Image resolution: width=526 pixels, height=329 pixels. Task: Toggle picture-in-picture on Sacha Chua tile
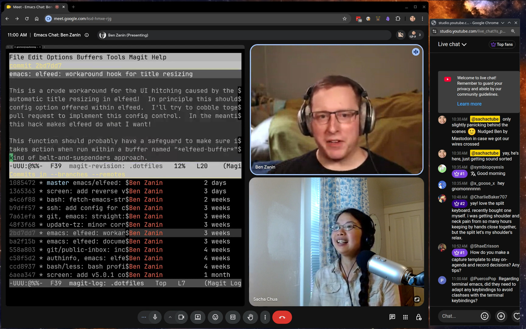click(x=417, y=299)
